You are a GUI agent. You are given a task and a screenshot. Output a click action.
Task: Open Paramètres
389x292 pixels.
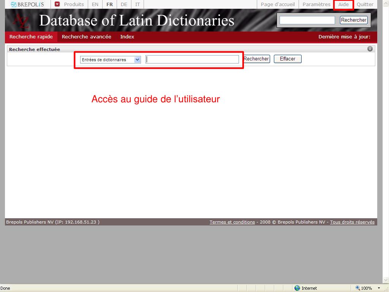pos(316,4)
